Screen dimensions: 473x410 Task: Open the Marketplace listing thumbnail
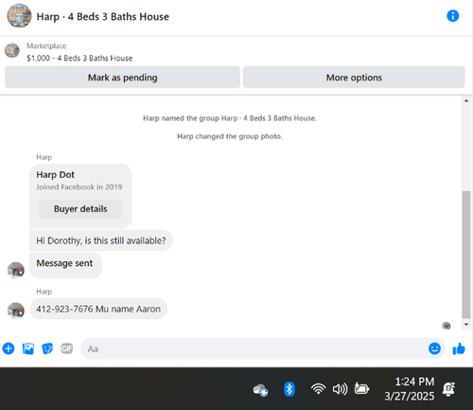point(12,50)
